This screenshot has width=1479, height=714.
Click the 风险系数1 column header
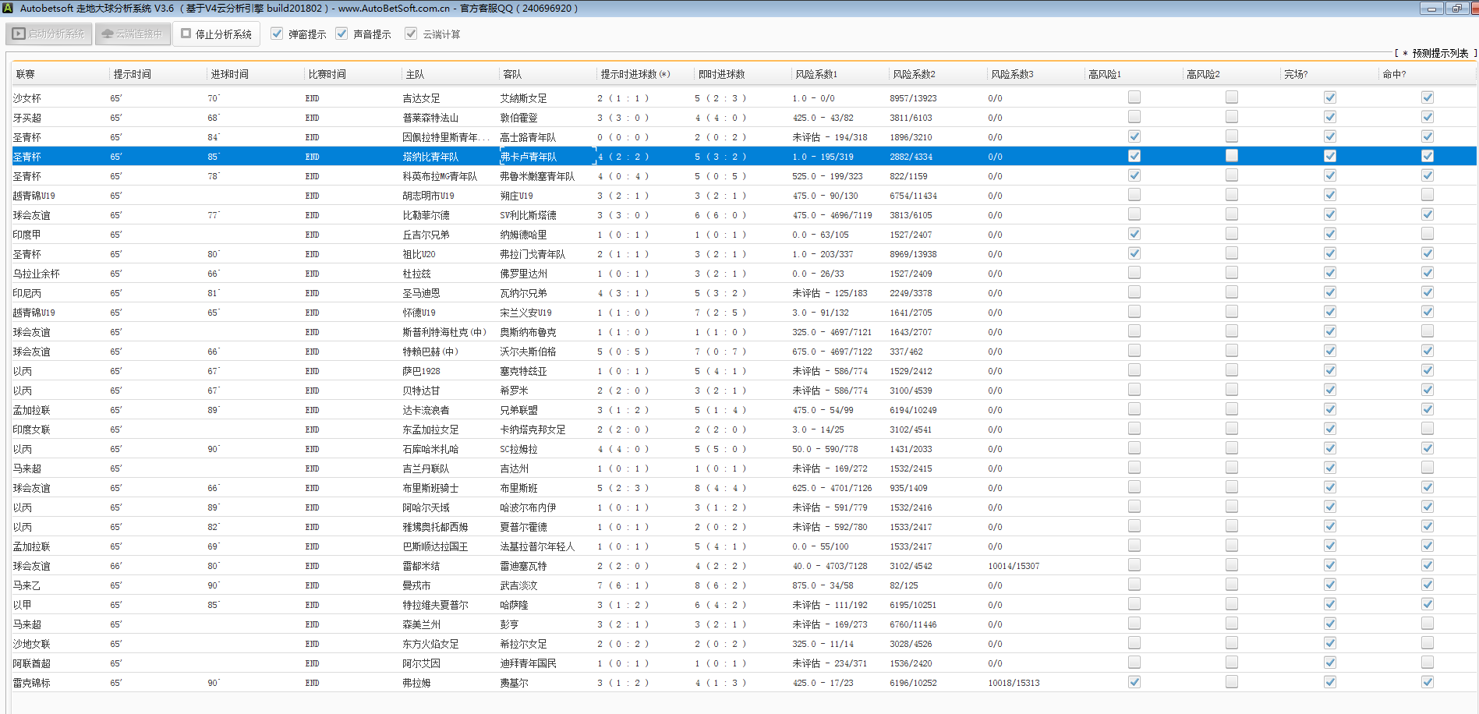[x=816, y=74]
